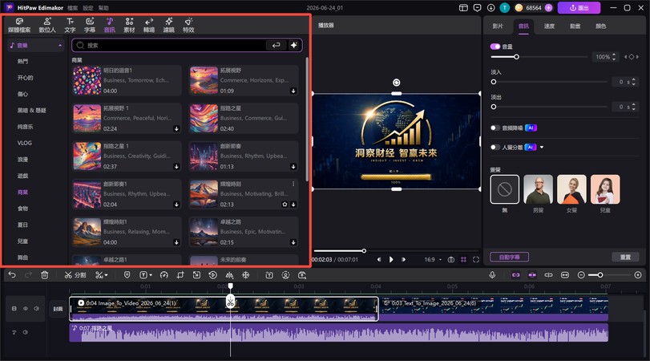Image resolution: width=650 pixels, height=361 pixels.
Task: Enable the 音頻降噪 AI noise reduction switch
Action: (495, 128)
